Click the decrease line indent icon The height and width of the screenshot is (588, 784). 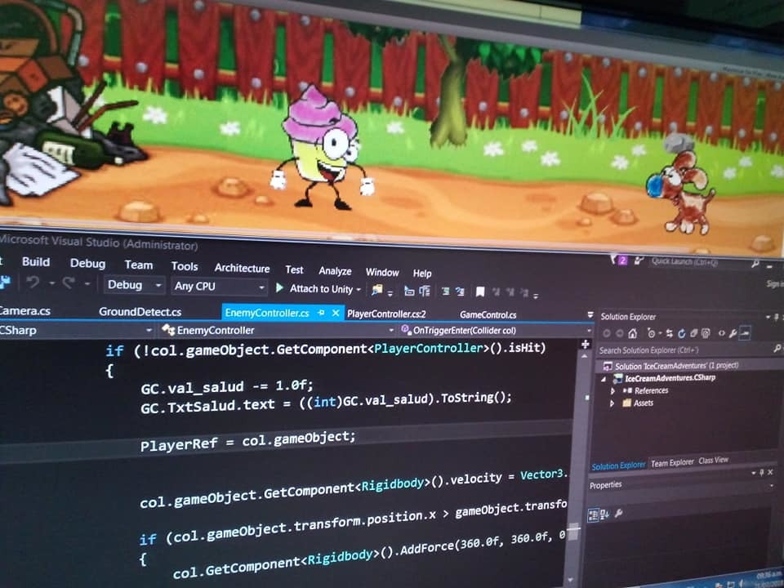[x=409, y=291]
